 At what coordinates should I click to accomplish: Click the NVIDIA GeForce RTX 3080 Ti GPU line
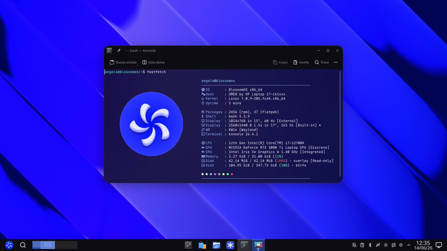coord(265,148)
